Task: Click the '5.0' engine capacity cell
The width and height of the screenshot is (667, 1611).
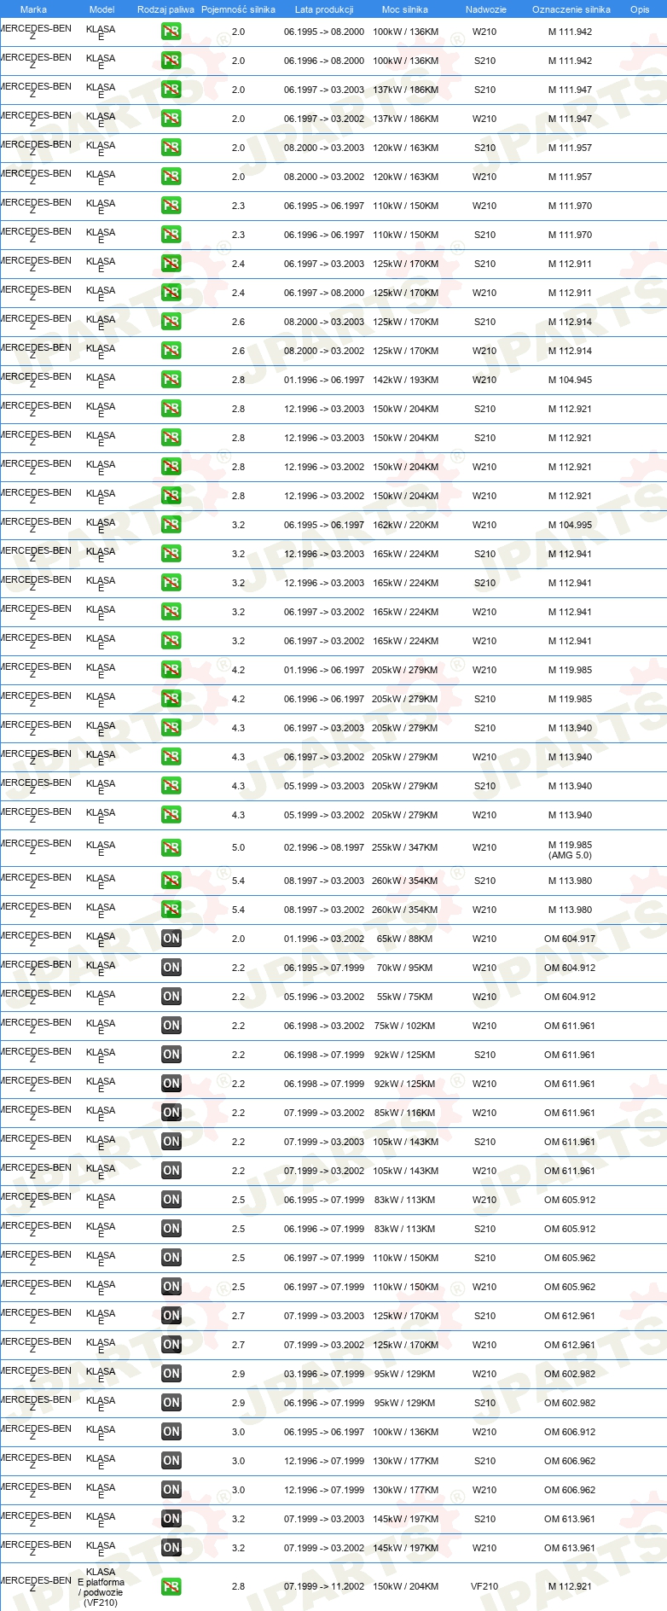Action: tap(238, 848)
